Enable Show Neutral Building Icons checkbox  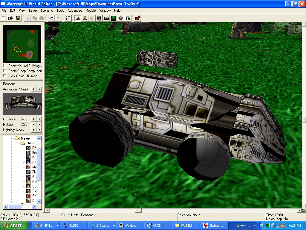click(x=5, y=66)
